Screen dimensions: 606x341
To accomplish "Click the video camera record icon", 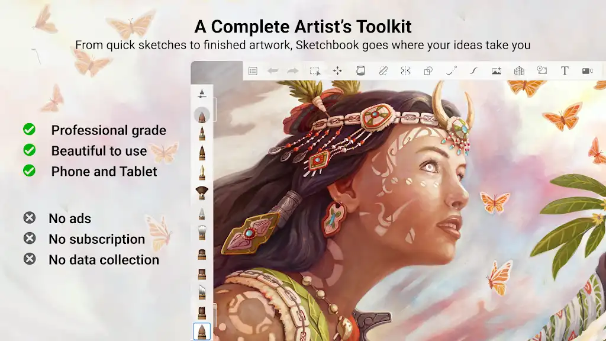I will [x=588, y=71].
